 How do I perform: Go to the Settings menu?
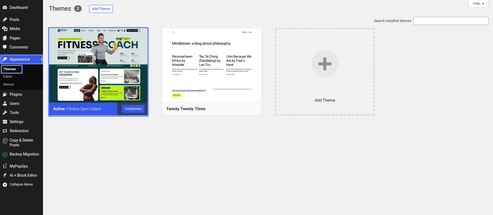tap(16, 122)
